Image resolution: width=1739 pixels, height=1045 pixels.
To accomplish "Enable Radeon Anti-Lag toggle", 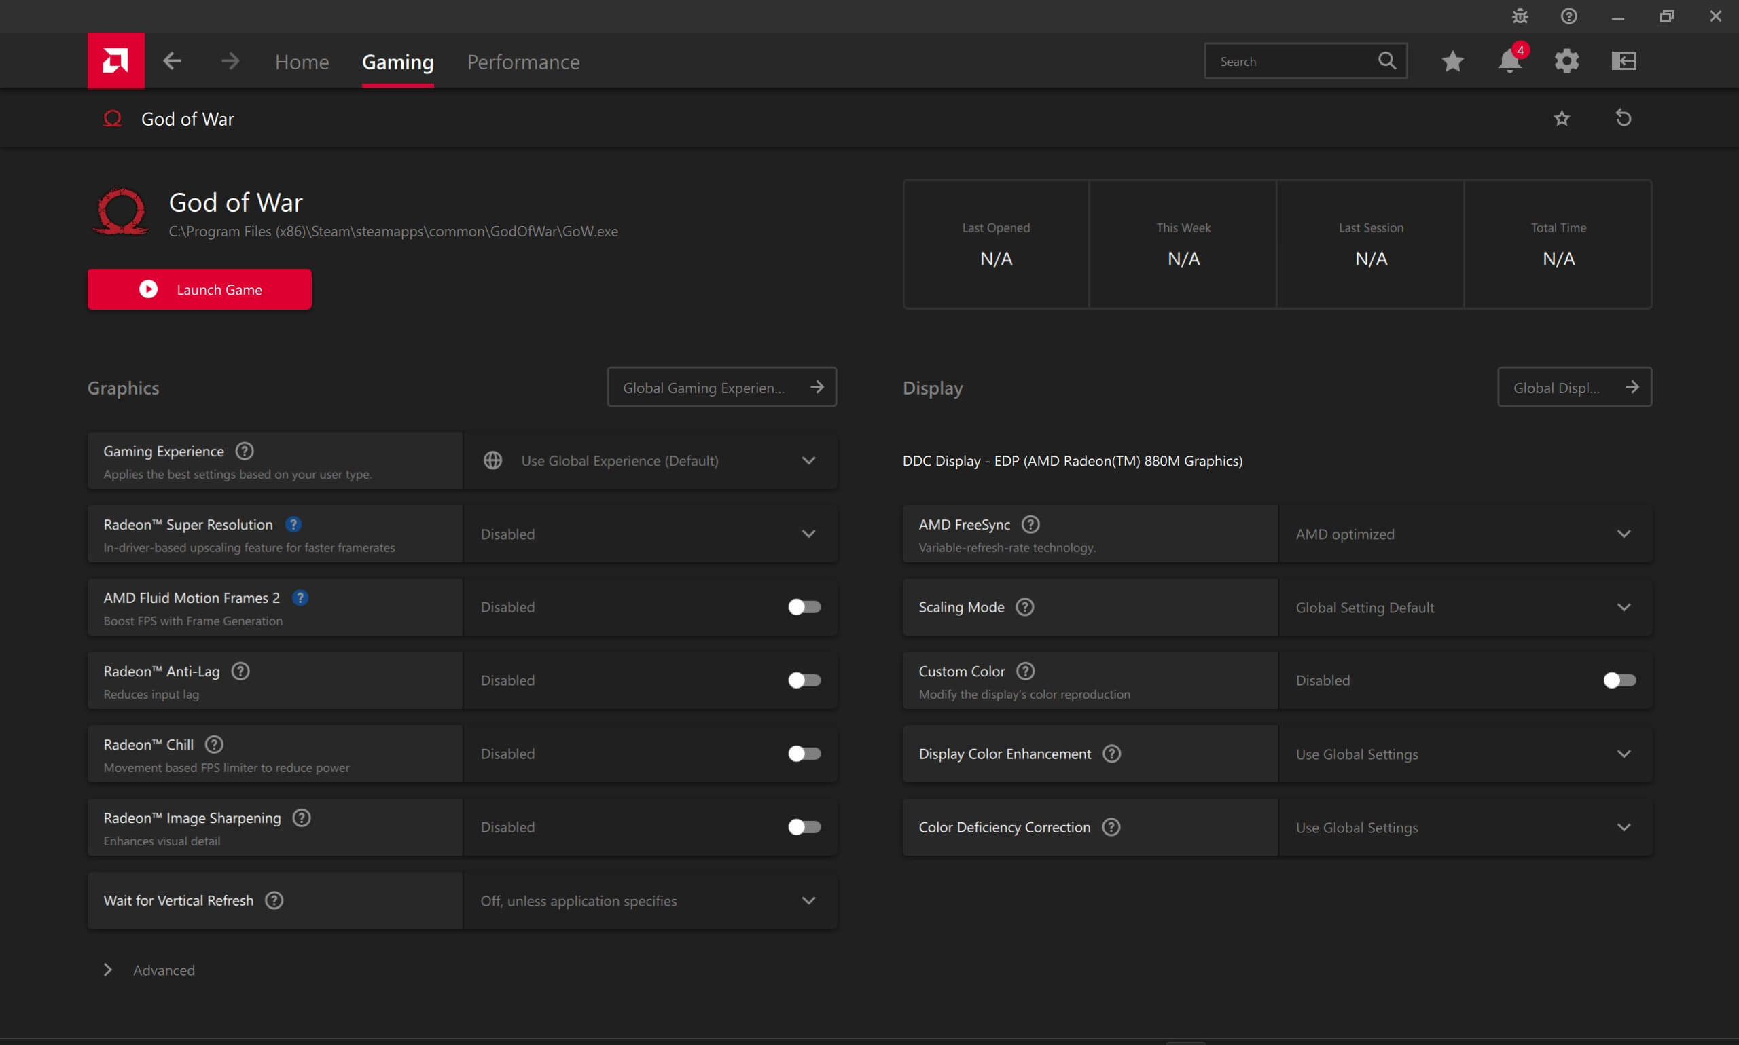I will pos(804,680).
